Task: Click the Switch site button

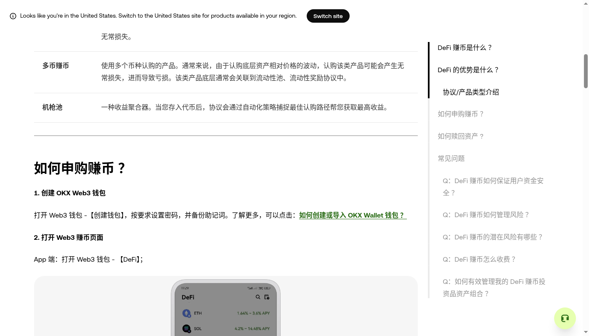Action: click(328, 16)
